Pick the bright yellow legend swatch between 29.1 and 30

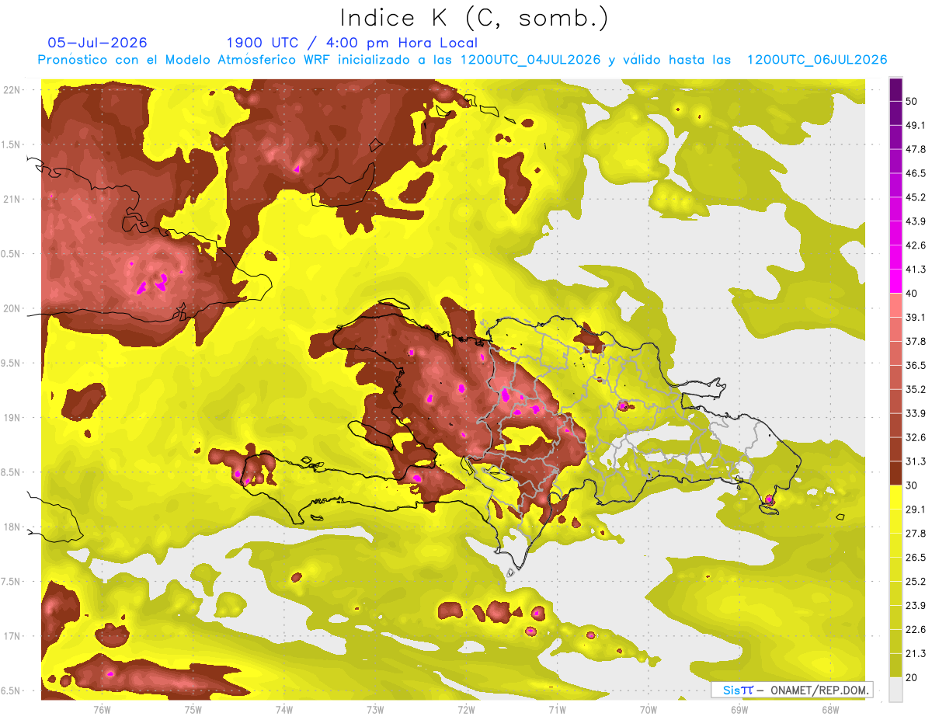pos(895,498)
